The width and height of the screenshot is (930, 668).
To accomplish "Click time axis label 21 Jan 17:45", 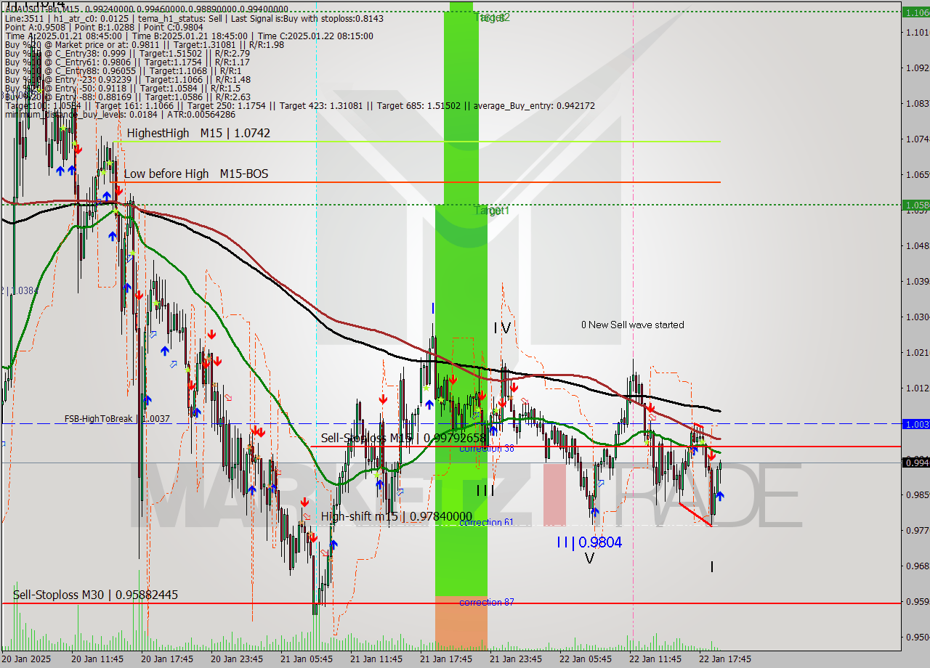I will coord(446,659).
